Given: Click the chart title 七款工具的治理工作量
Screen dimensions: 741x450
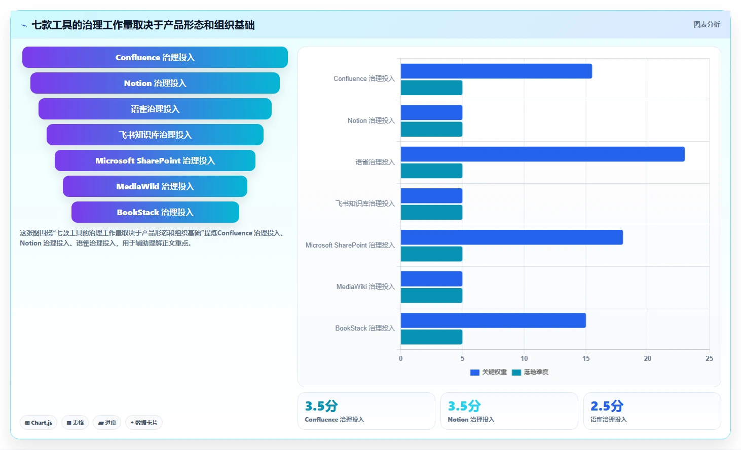Looking at the screenshot, I should coord(143,25).
